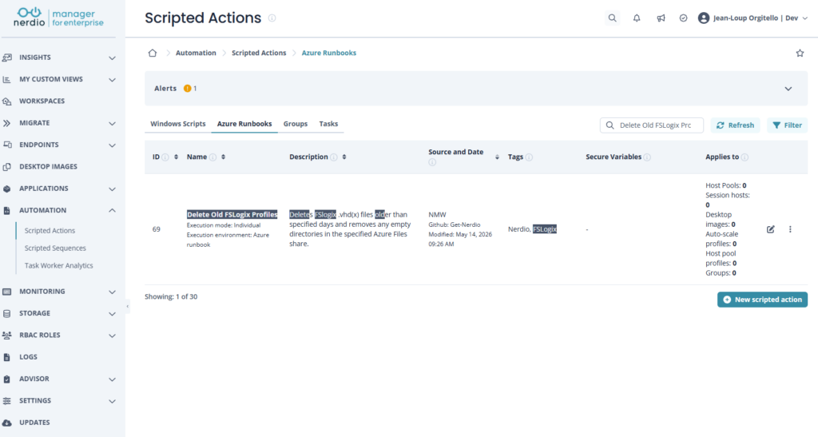Click info icon next to Description column
The image size is (818, 437).
coord(334,157)
